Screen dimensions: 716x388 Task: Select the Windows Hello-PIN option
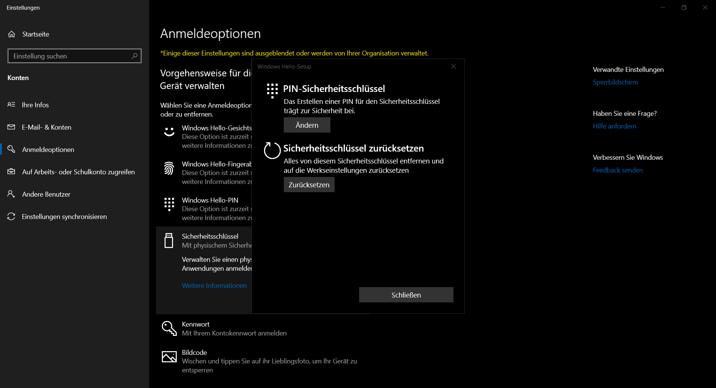[204, 209]
